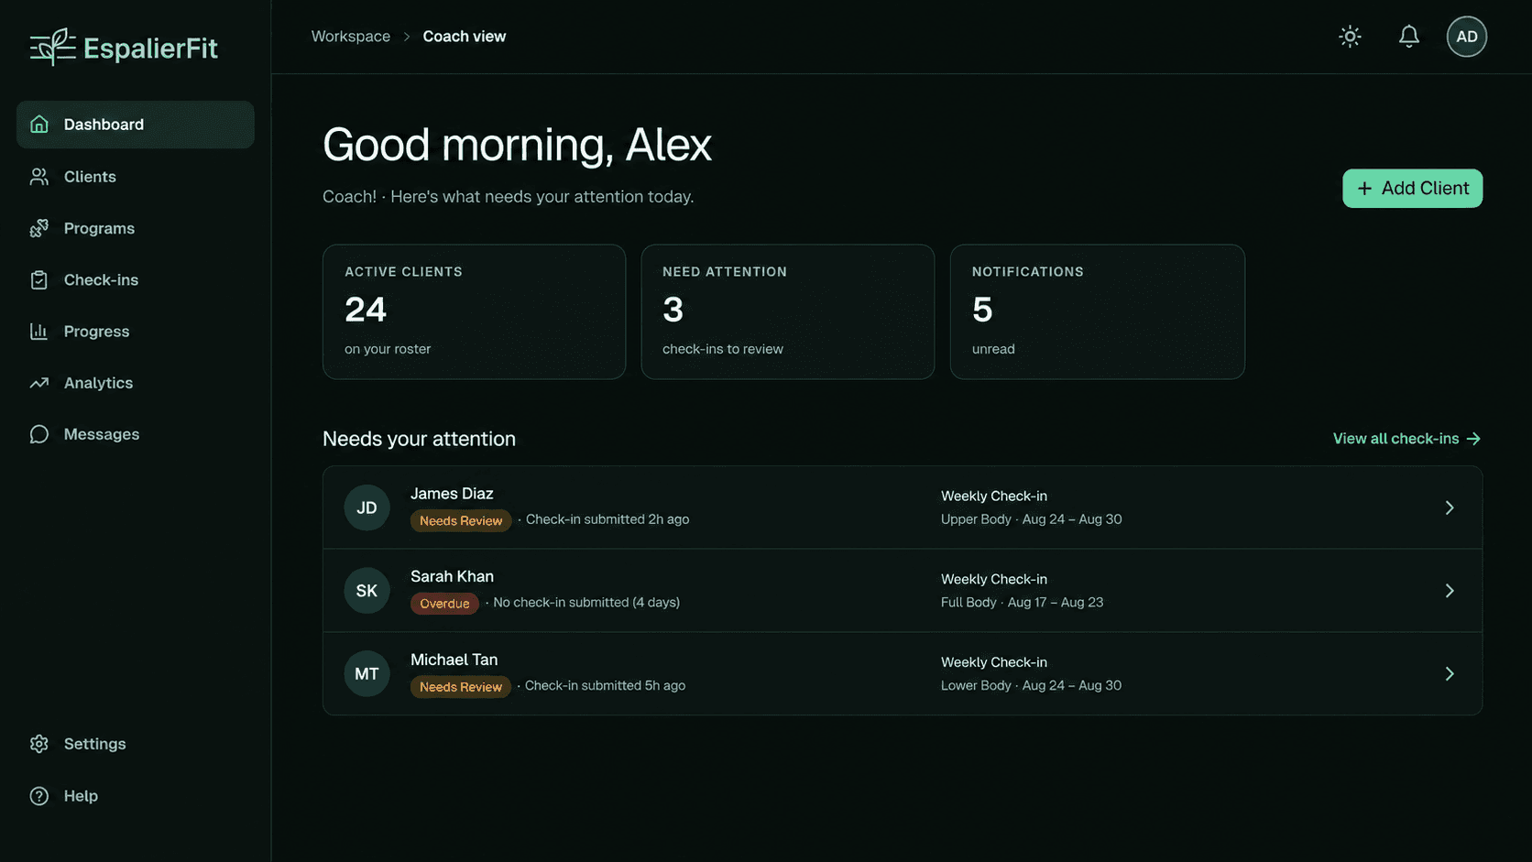Click the EspalierFit brand name
The width and height of the screenshot is (1532, 862).
tap(150, 48)
